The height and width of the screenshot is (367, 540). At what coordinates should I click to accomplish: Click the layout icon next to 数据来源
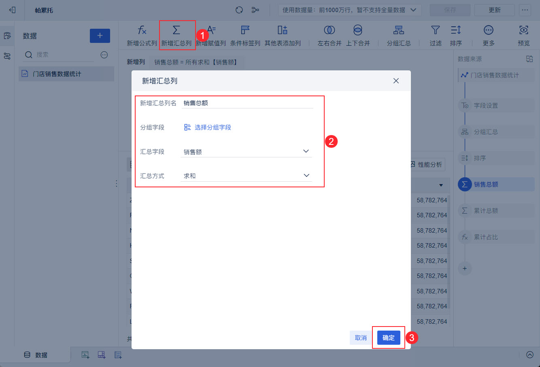(529, 59)
